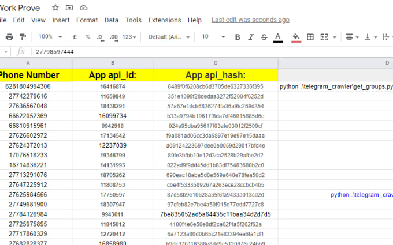Decrease decimal places

click(x=100, y=37)
